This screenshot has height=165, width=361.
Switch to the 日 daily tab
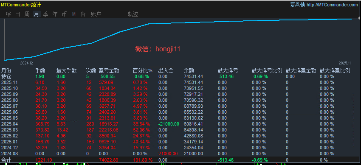18,14
